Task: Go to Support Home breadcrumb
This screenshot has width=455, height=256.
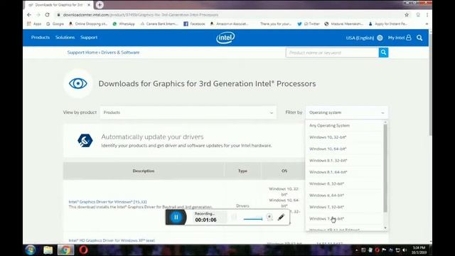Action: 82,52
